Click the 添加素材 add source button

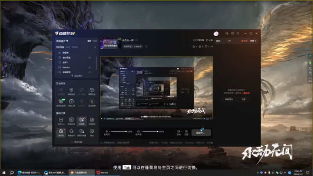click(77, 76)
